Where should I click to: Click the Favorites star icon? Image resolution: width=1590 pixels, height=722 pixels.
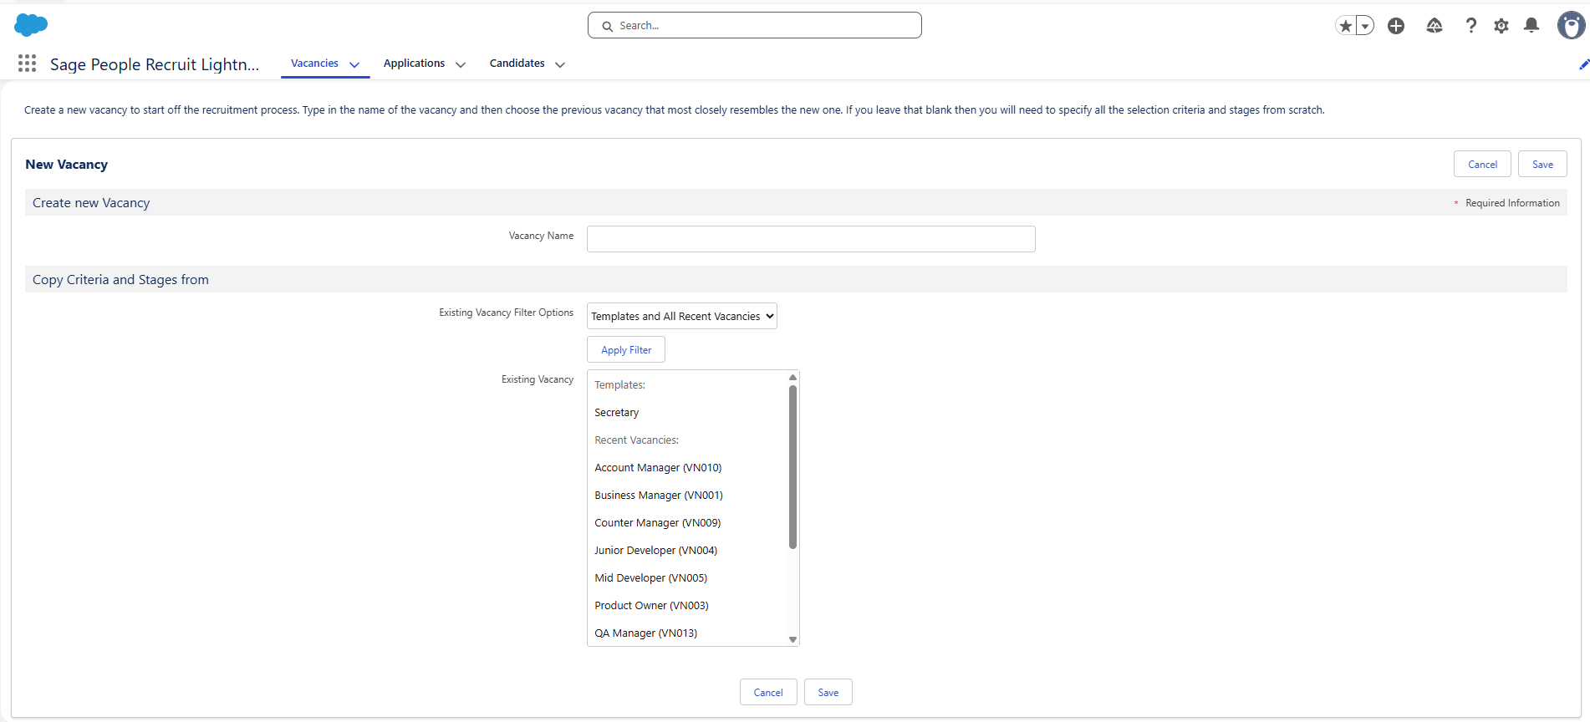click(x=1345, y=26)
